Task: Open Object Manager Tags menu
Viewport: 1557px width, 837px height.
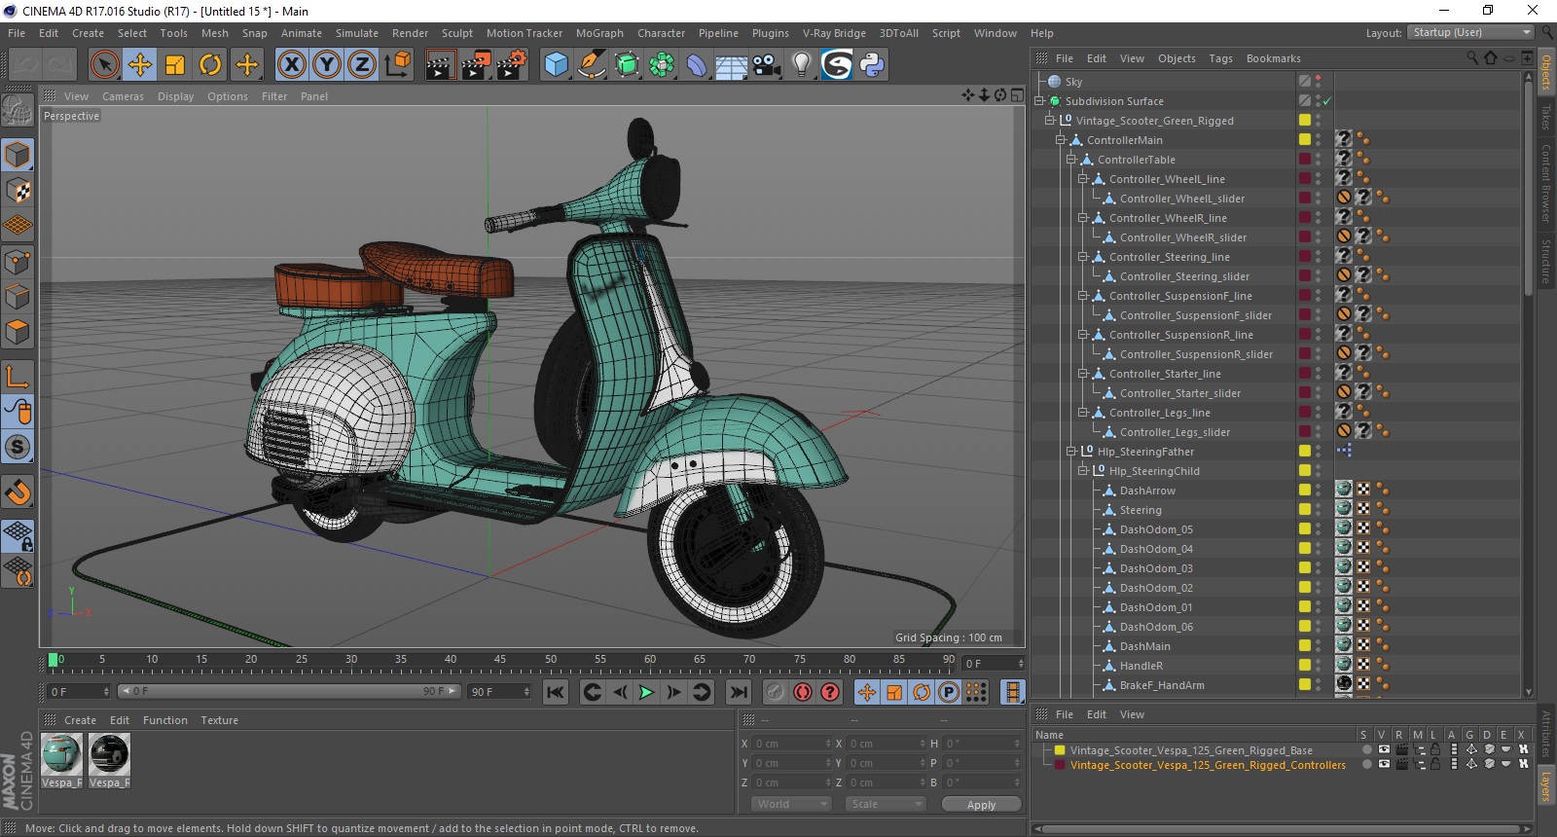Action: pos(1220,58)
